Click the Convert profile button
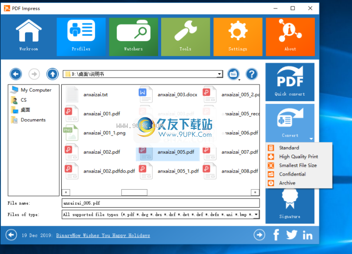This screenshot has height=254, width=352. [290, 122]
